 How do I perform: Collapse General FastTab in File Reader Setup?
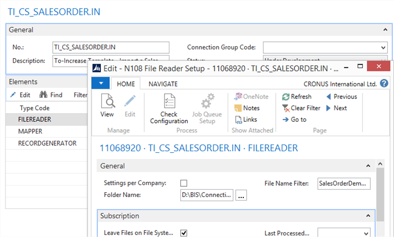click(368, 166)
